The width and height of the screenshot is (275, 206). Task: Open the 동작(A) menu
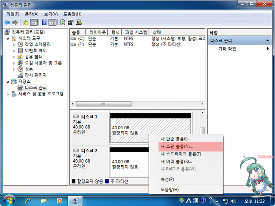31,14
